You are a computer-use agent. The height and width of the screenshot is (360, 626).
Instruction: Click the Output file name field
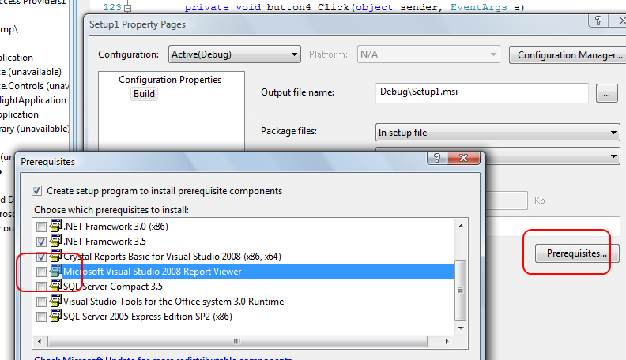pyautogui.click(x=482, y=92)
